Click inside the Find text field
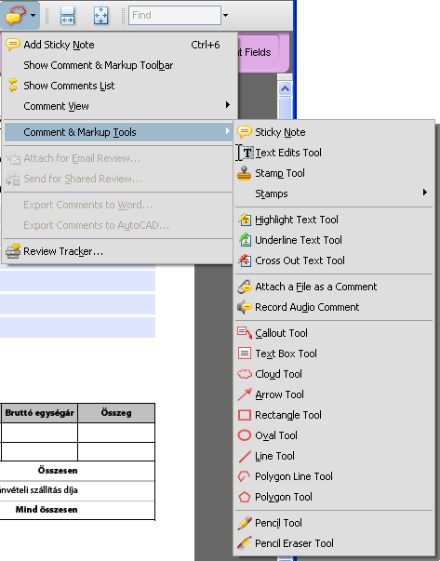 point(175,16)
